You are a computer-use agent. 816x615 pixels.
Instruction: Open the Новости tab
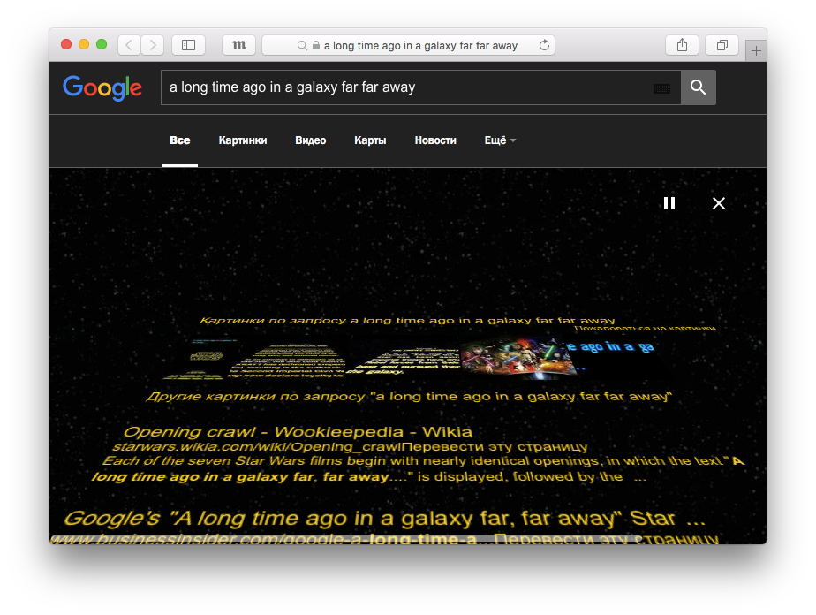click(435, 140)
